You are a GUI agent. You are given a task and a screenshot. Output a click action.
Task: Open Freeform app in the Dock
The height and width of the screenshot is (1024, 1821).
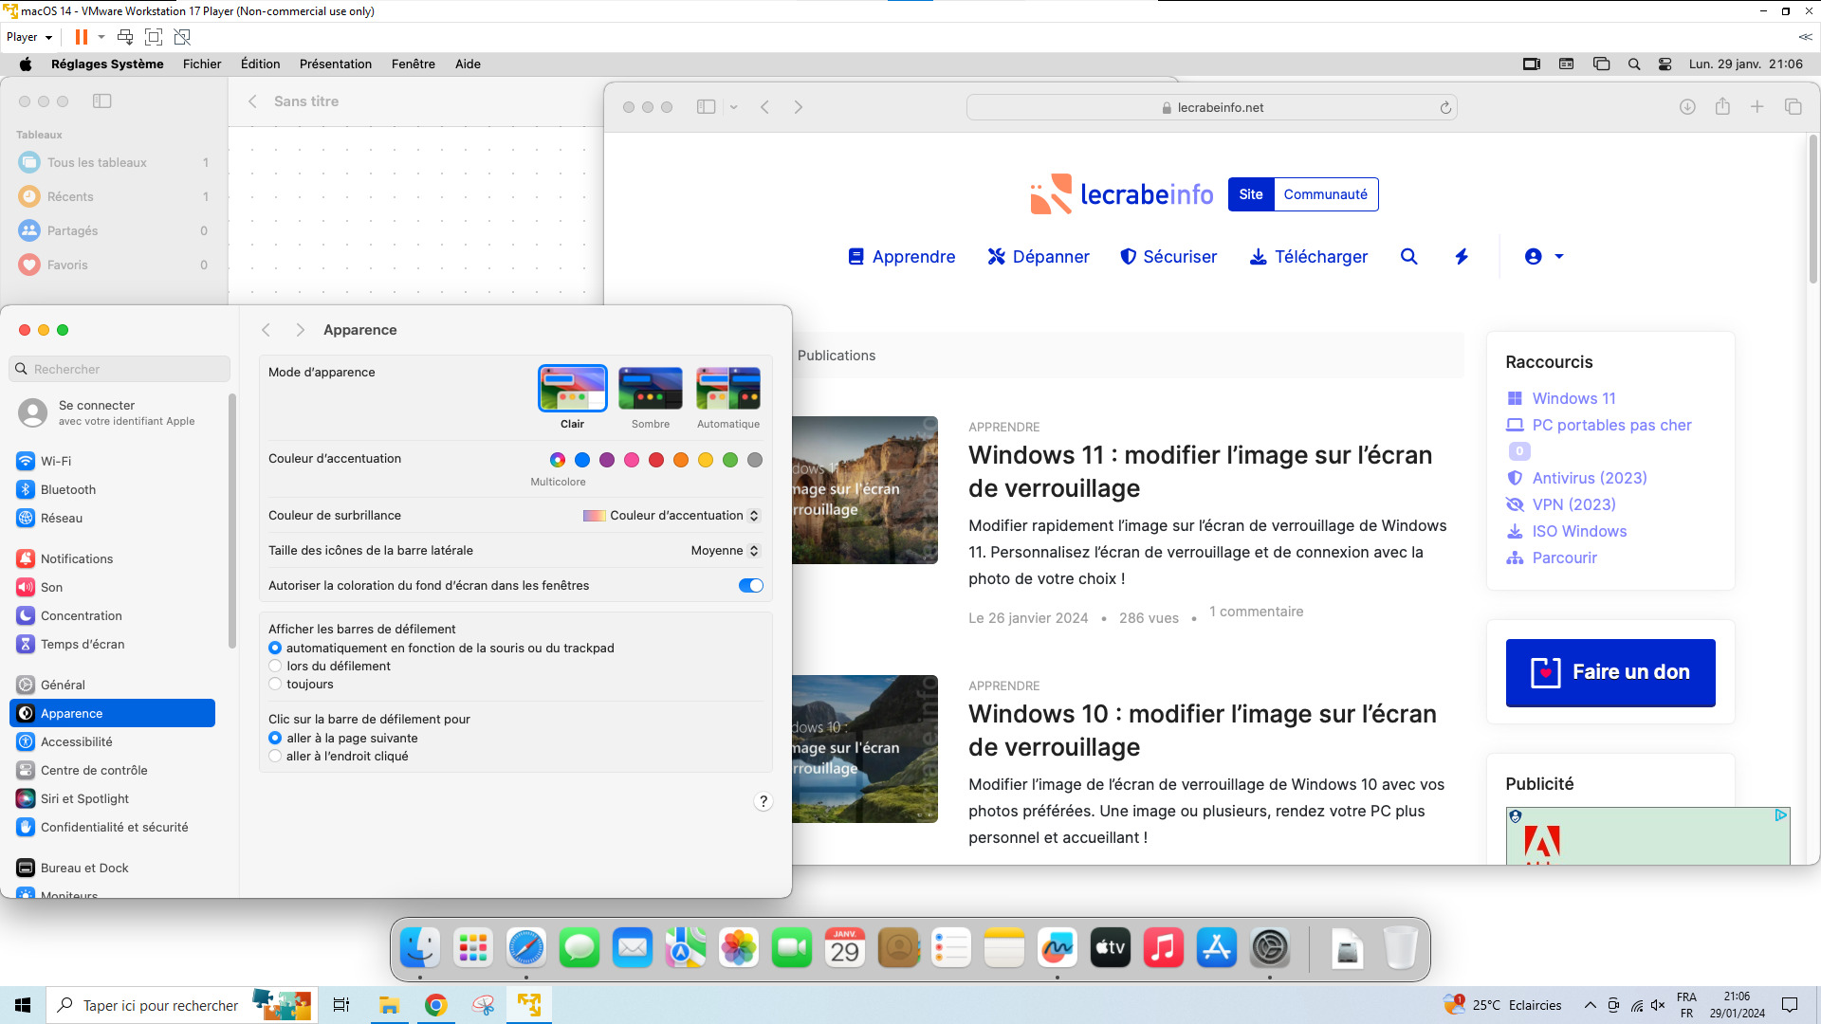click(x=1058, y=947)
